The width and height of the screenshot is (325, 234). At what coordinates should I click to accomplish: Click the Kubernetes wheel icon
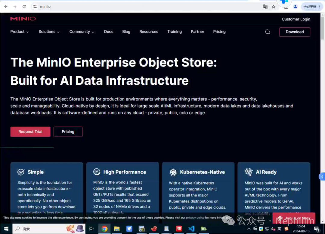(173, 172)
